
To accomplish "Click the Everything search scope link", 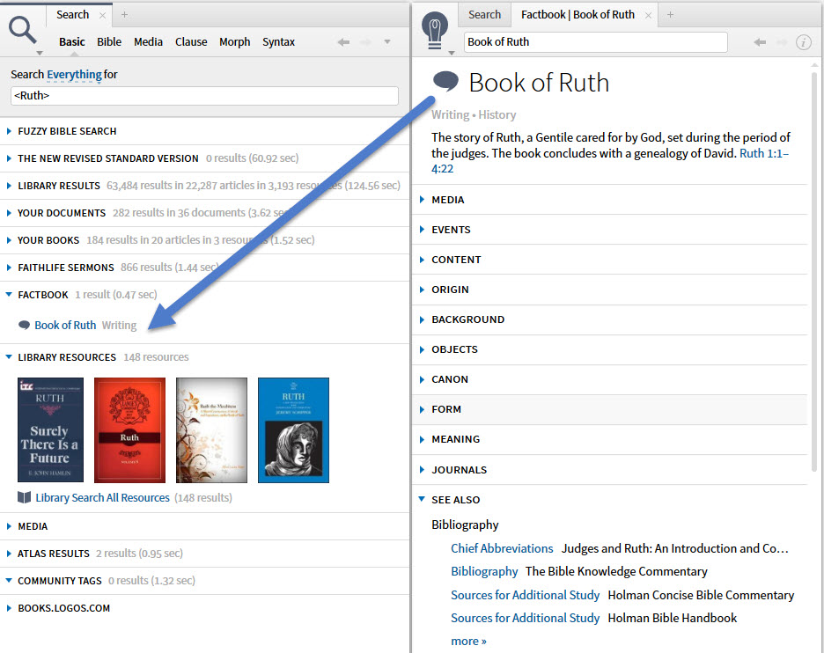I will pyautogui.click(x=74, y=75).
